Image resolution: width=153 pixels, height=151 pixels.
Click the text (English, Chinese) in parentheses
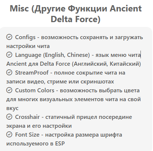(66, 55)
